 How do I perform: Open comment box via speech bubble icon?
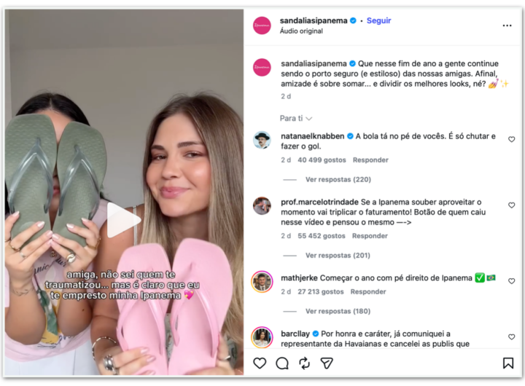pyautogui.click(x=282, y=363)
